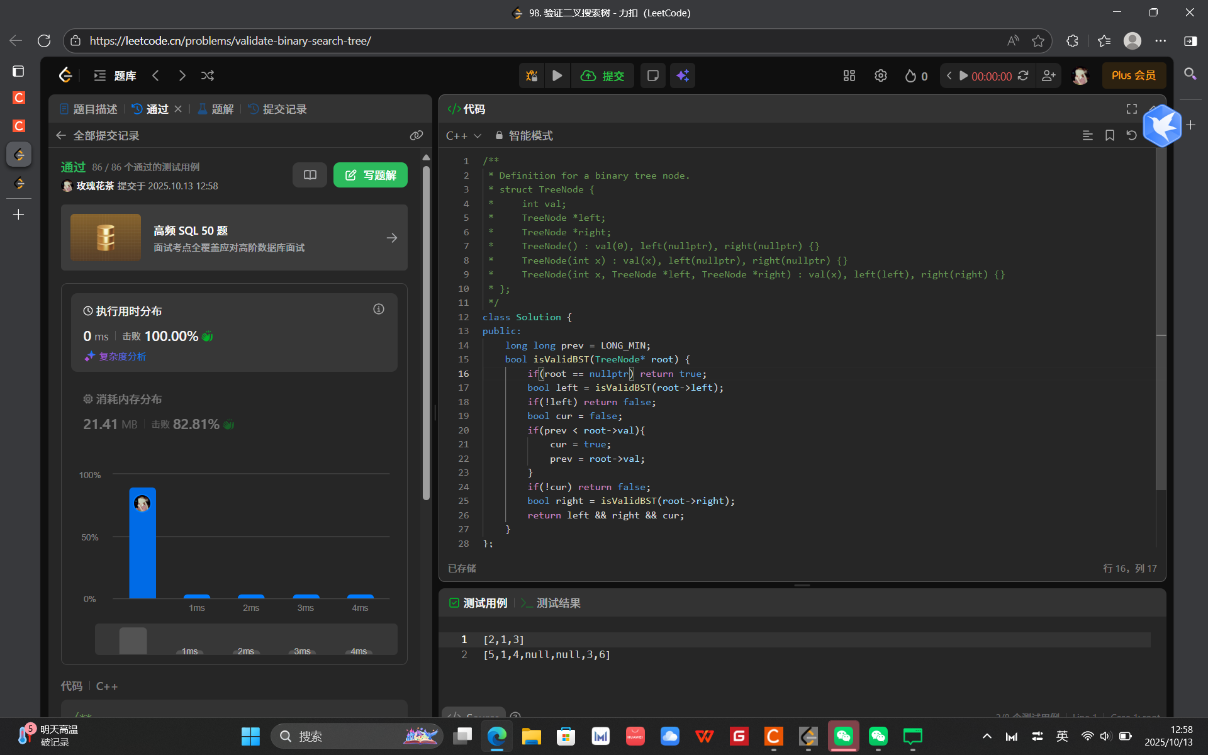Open the C++ language dropdown
This screenshot has width=1208, height=755.
click(463, 135)
